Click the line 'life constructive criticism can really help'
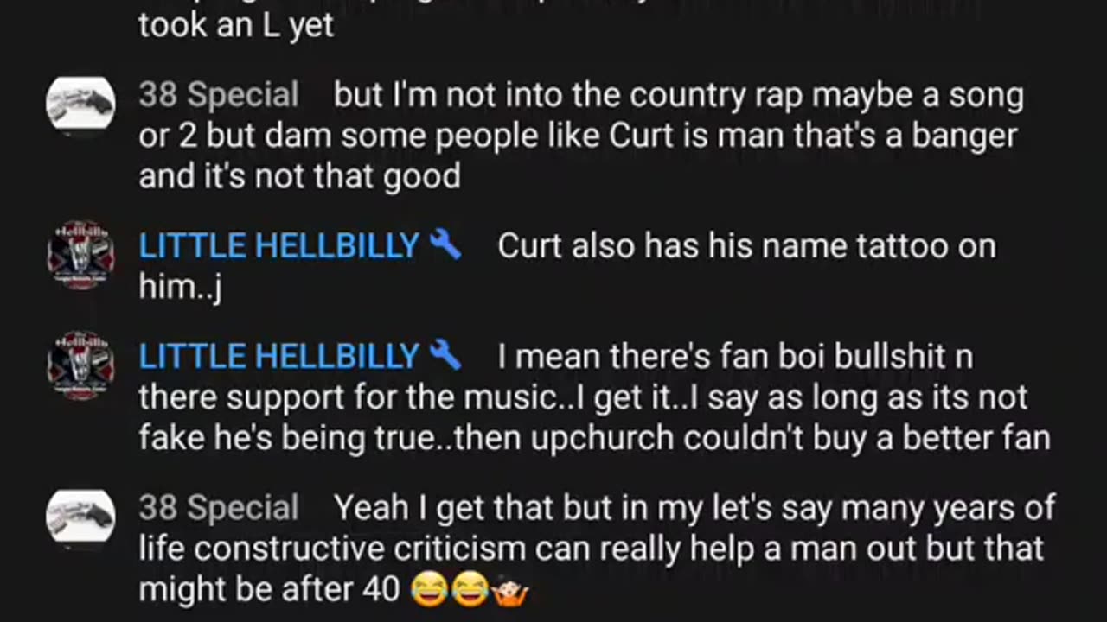The image size is (1107, 622). click(592, 549)
